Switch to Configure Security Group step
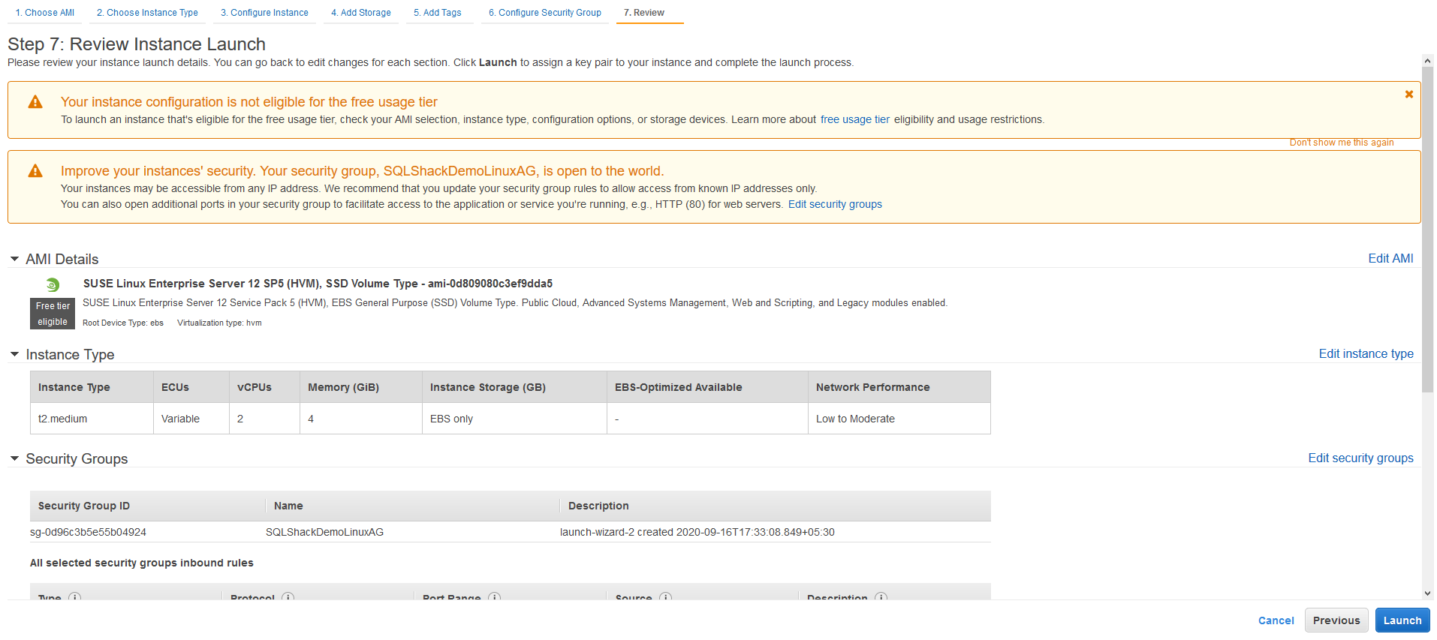The height and width of the screenshot is (640, 1437). [x=545, y=13]
